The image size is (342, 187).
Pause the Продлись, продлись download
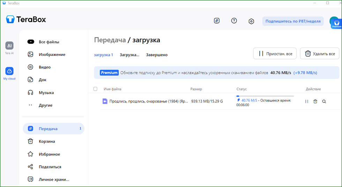click(x=307, y=101)
